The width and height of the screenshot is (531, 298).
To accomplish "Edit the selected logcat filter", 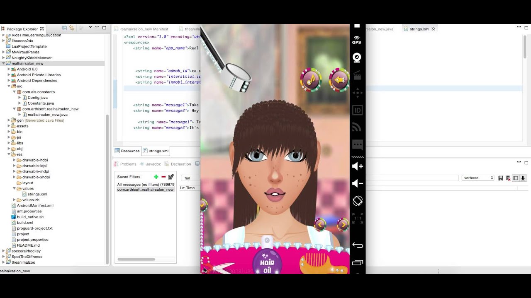I will [x=171, y=177].
